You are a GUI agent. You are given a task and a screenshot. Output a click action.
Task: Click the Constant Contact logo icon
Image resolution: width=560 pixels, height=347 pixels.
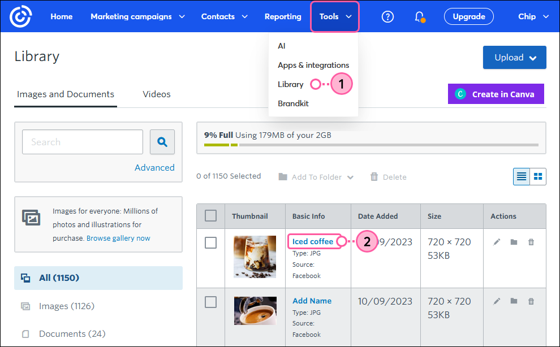pyautogui.click(x=20, y=16)
